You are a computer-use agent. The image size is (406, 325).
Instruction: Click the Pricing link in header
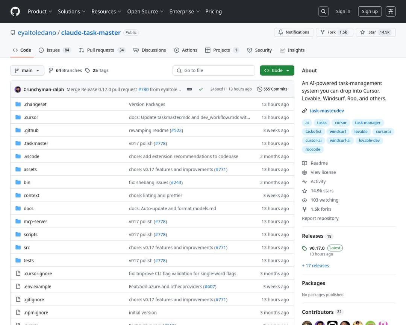214,11
